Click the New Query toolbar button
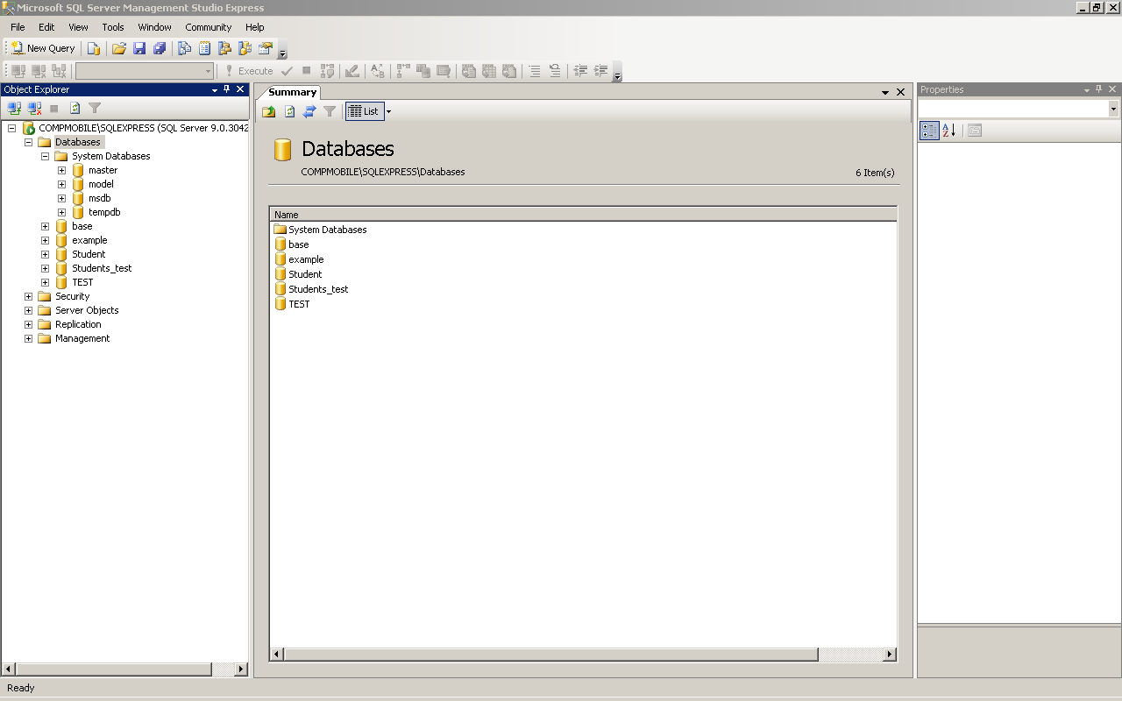Screen dimensions: 1122x701 (x=43, y=48)
